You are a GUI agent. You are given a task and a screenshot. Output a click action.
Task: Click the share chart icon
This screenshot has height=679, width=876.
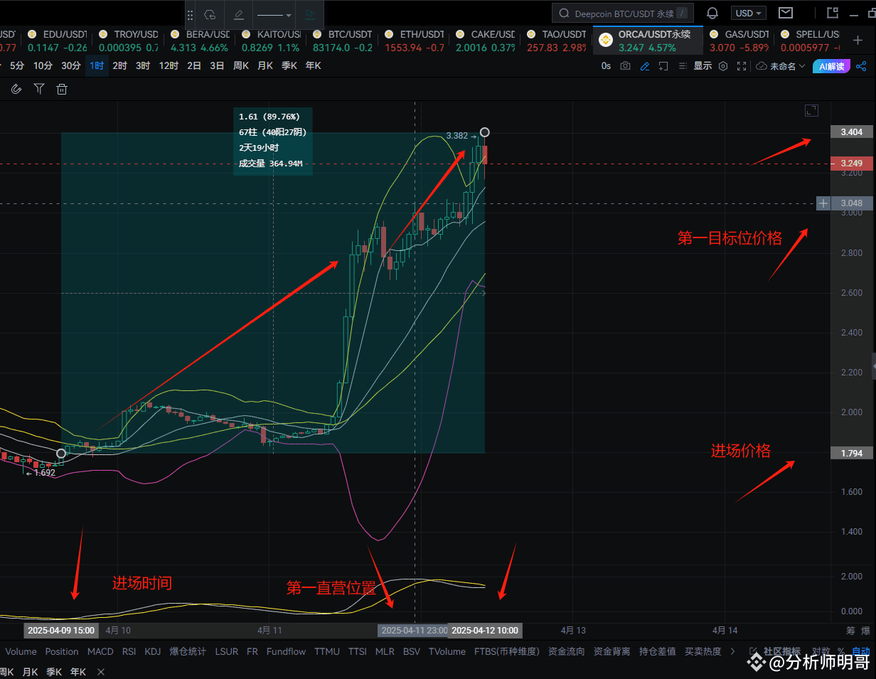pos(861,65)
